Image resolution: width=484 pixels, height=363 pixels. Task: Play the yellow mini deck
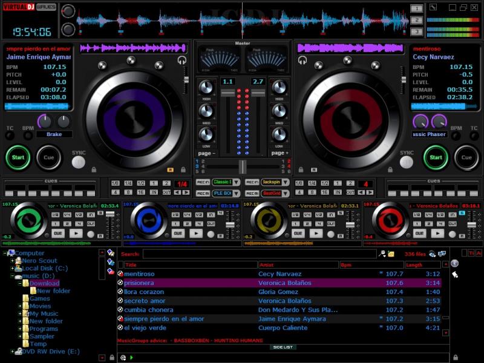316,234
